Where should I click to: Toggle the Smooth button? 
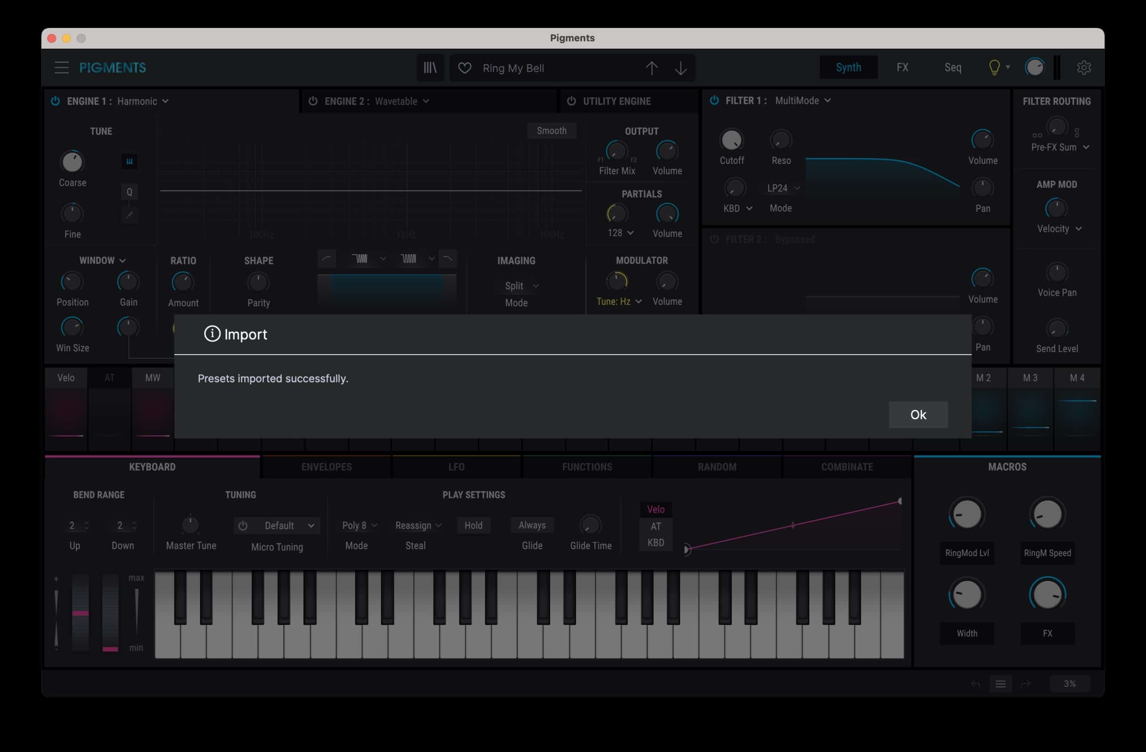point(552,131)
